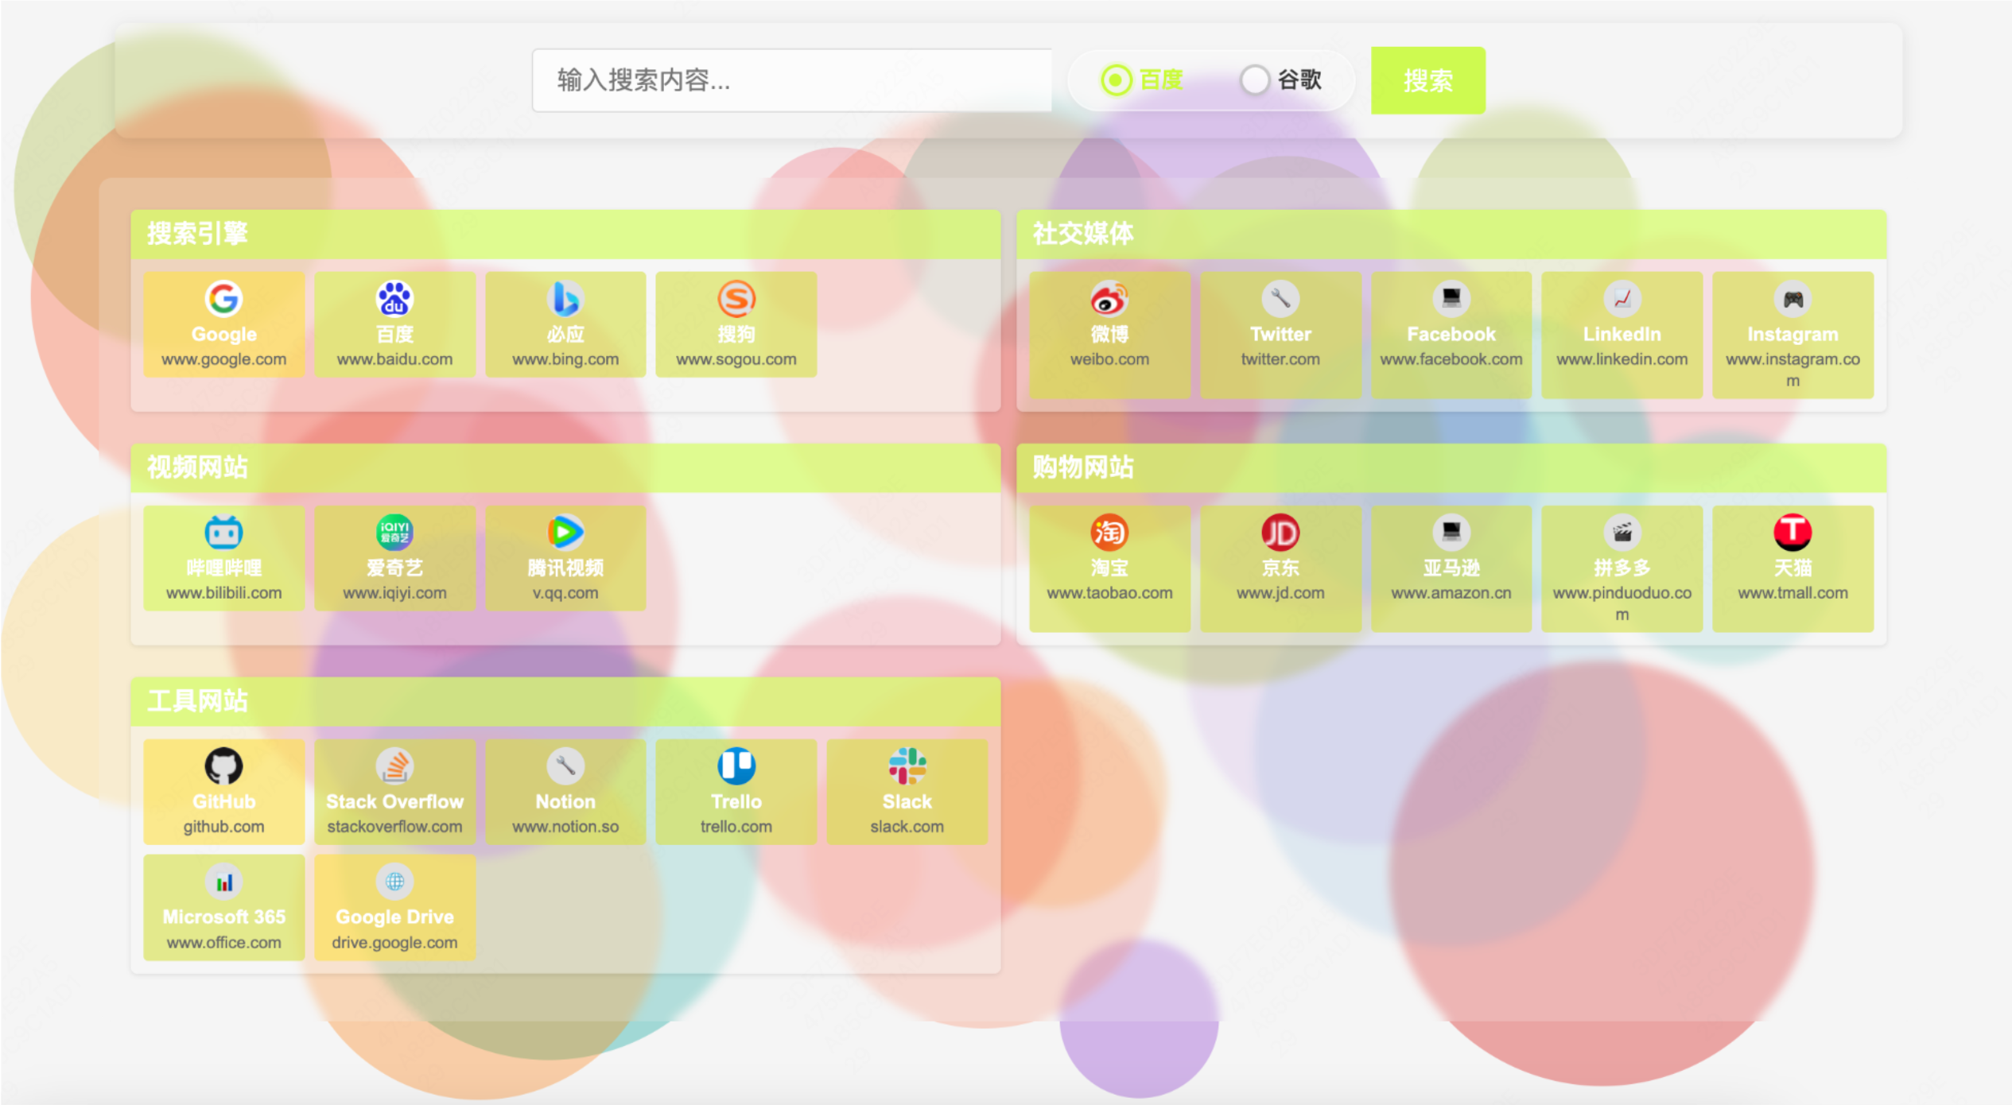Open the Microsoft 365 tile
This screenshot has height=1105, width=2012.
point(223,908)
